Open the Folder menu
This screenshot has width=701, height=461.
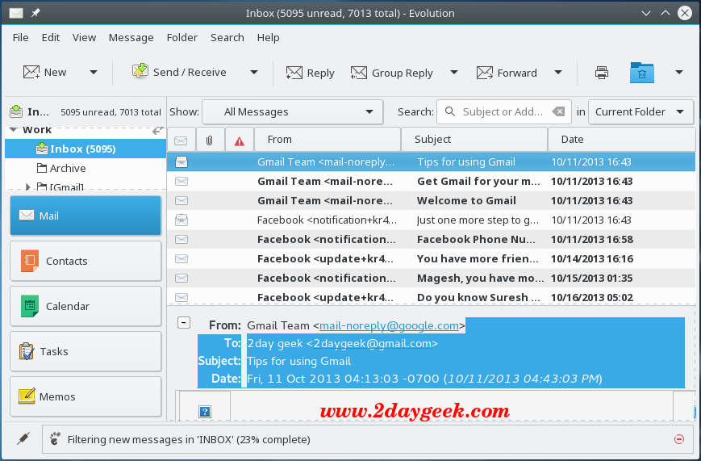182,38
